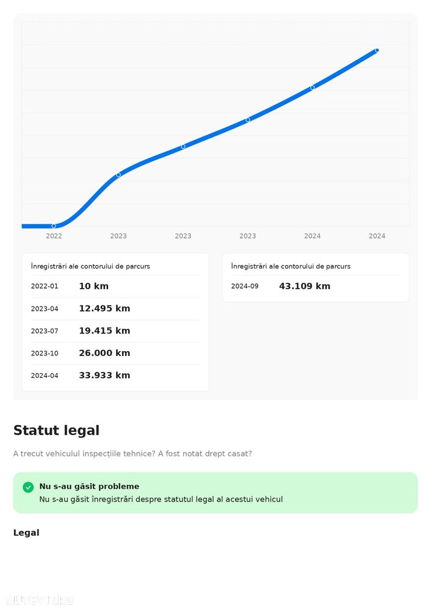Image resolution: width=431 pixels, height=611 pixels.
Task: Select the 2023-07 odometer record
Action: coord(45,331)
